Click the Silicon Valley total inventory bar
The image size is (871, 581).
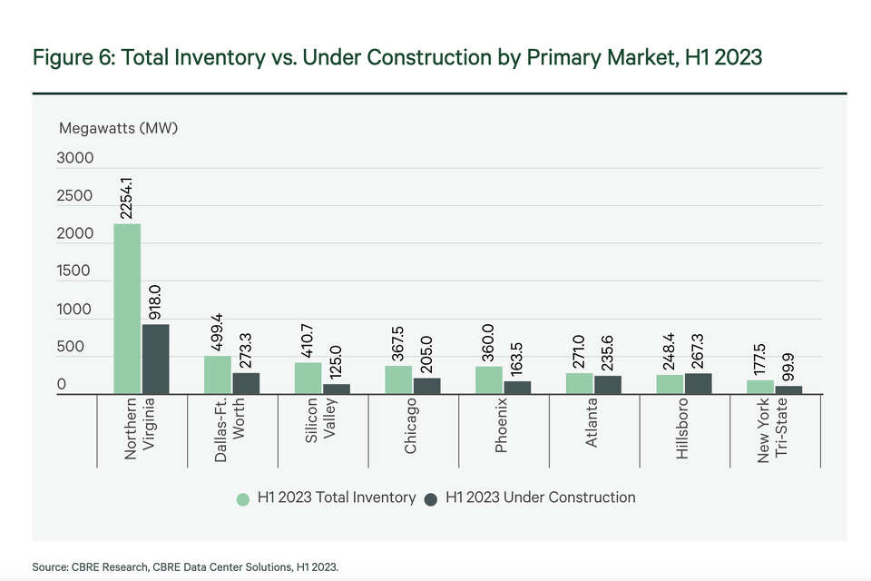coord(308,379)
